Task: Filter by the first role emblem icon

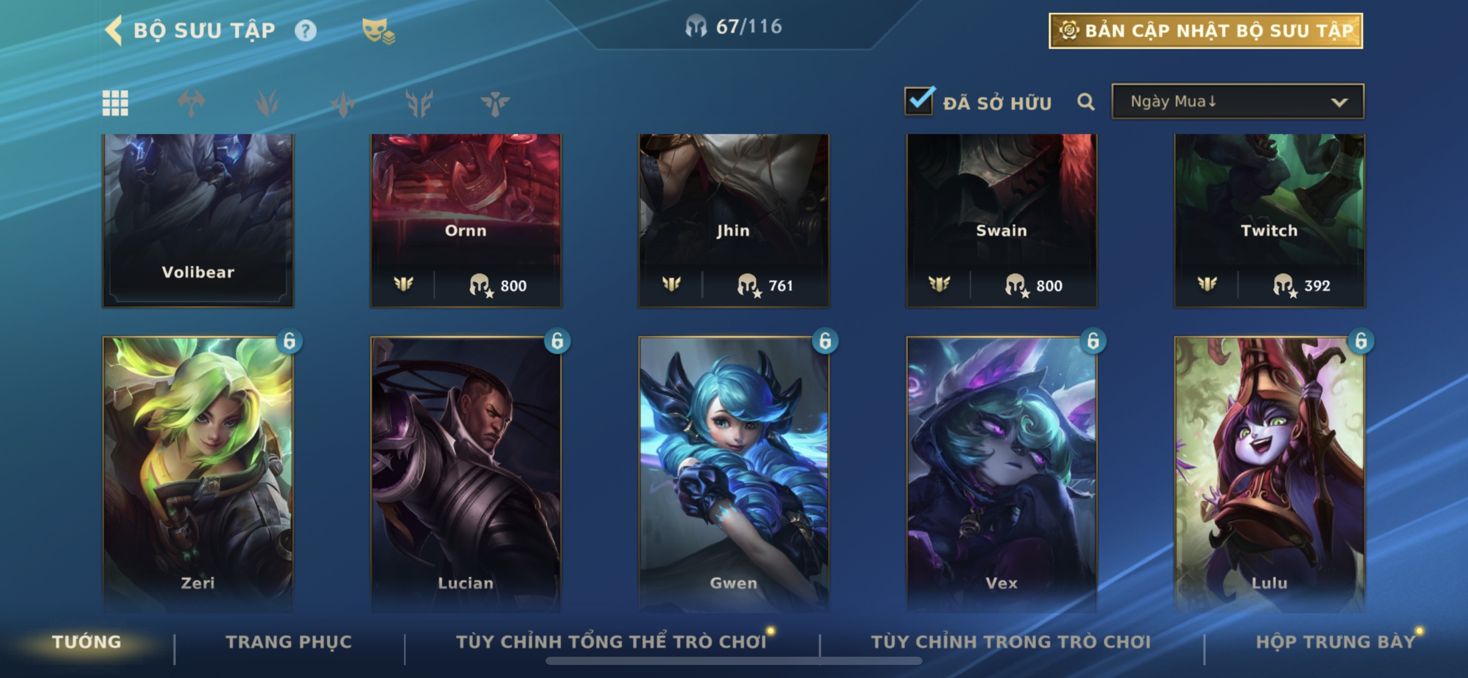Action: point(192,103)
